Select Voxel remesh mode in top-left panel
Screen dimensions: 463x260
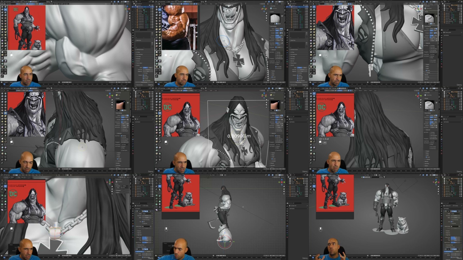145,67
